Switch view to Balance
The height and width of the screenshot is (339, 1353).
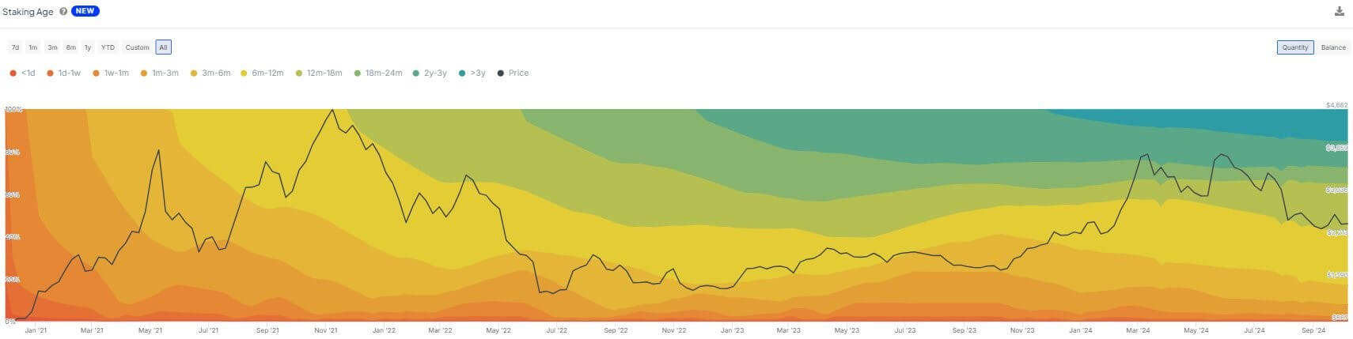click(1333, 47)
